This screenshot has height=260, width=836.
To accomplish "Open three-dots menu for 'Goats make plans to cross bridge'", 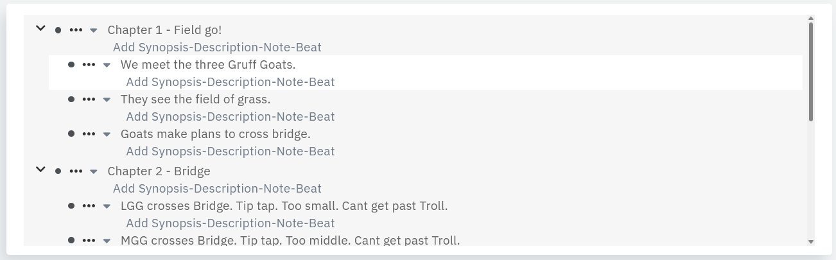I will pos(89,134).
